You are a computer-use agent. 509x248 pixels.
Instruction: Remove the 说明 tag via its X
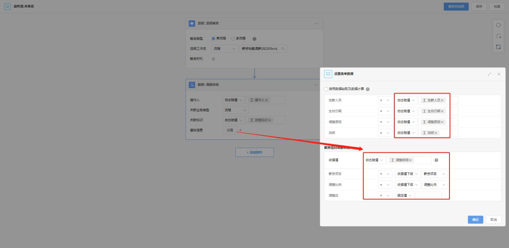coord(436,133)
